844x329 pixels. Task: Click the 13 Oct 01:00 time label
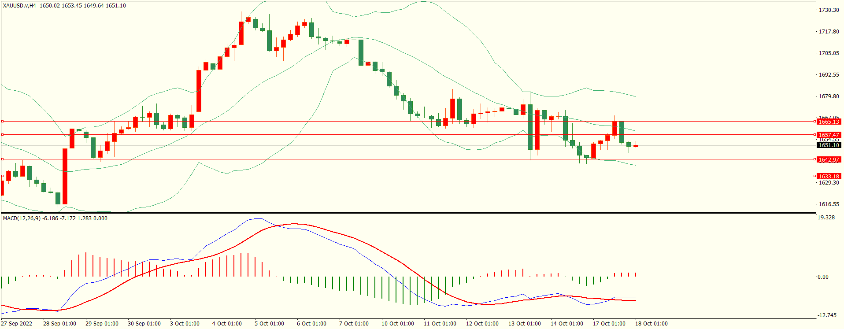[x=525, y=323]
